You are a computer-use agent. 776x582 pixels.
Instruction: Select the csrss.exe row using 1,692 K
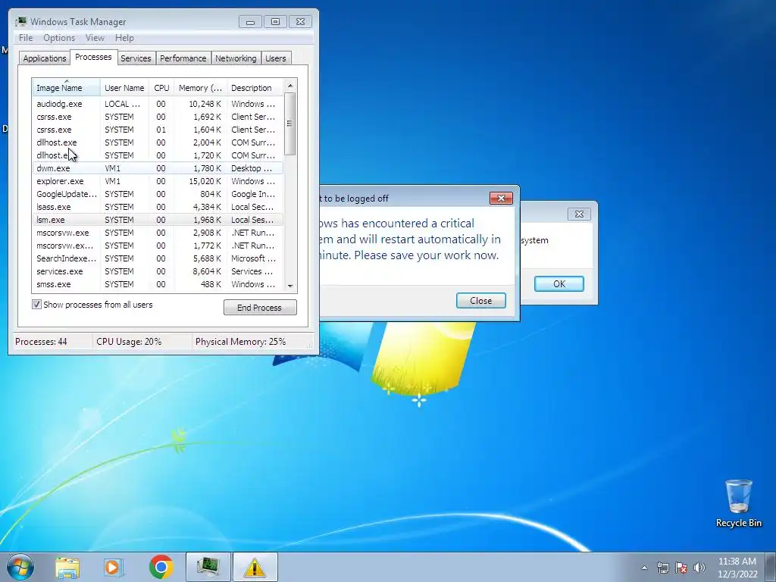tap(158, 117)
